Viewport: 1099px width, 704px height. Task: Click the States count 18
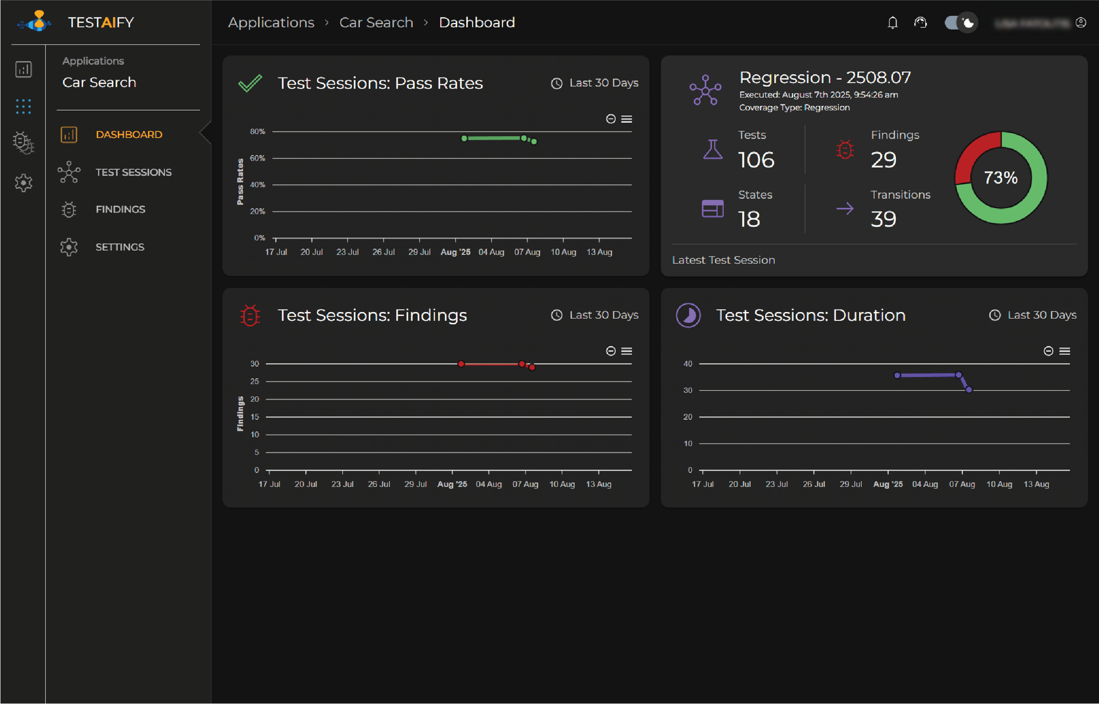(x=749, y=219)
